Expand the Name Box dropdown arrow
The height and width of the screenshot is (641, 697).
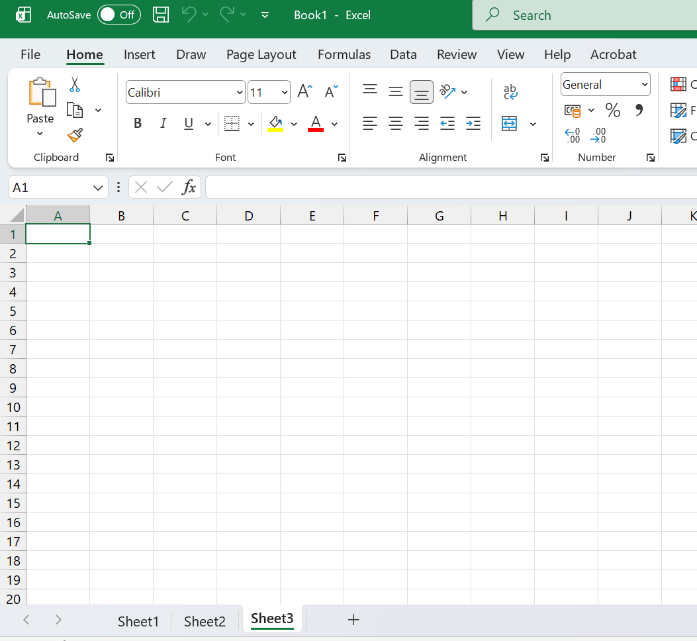pyautogui.click(x=99, y=188)
